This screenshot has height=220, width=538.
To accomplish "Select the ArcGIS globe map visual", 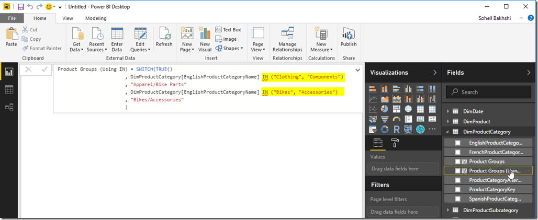I will click(420, 130).
